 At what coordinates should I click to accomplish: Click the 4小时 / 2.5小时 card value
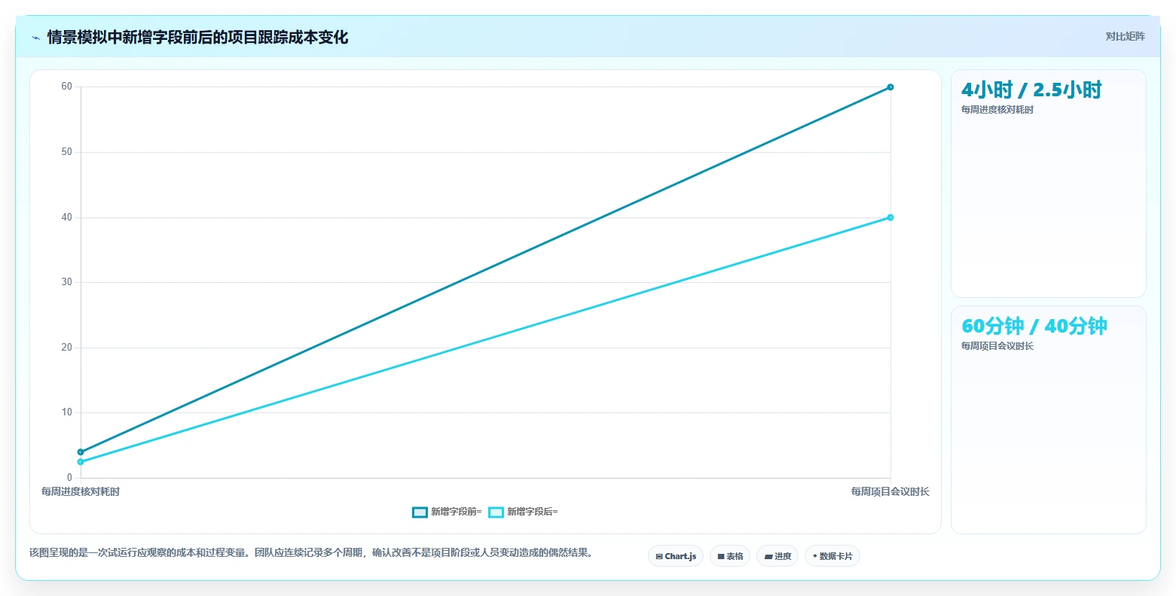pyautogui.click(x=1031, y=90)
